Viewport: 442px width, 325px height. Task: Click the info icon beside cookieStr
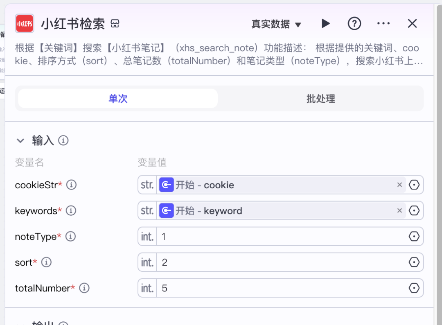72,185
